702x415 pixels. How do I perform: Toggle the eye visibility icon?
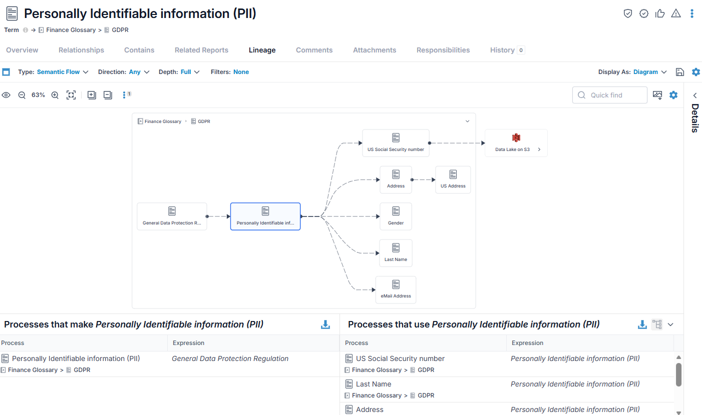[x=6, y=95]
